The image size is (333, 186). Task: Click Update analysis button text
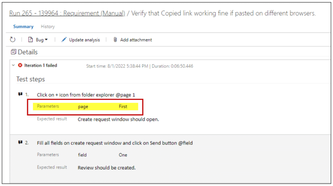[84, 40]
